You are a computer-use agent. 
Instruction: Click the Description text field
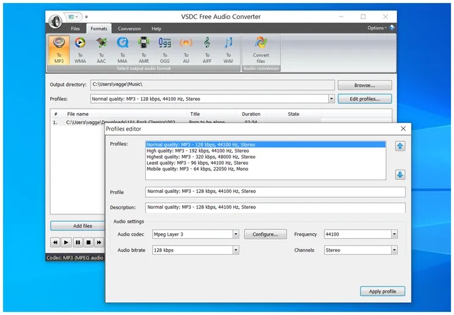tap(276, 208)
